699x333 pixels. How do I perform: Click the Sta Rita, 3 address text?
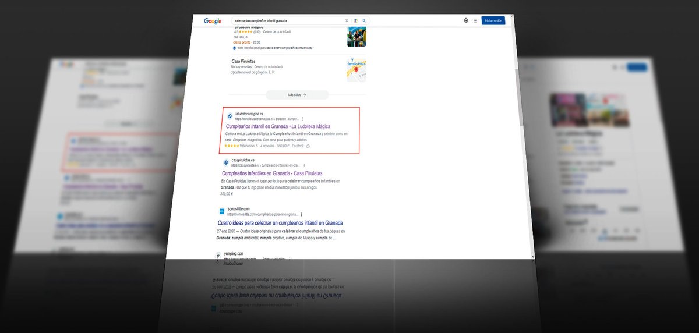tap(239, 37)
